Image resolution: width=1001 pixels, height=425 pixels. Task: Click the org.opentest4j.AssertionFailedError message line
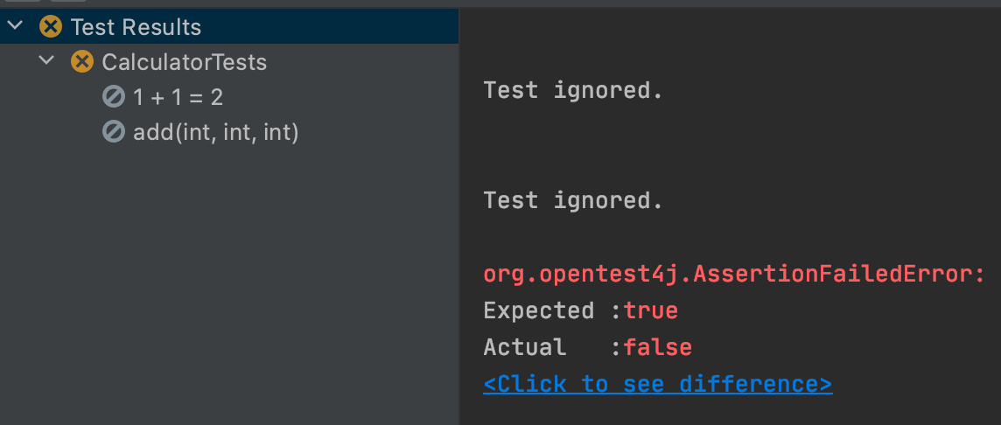click(x=734, y=275)
